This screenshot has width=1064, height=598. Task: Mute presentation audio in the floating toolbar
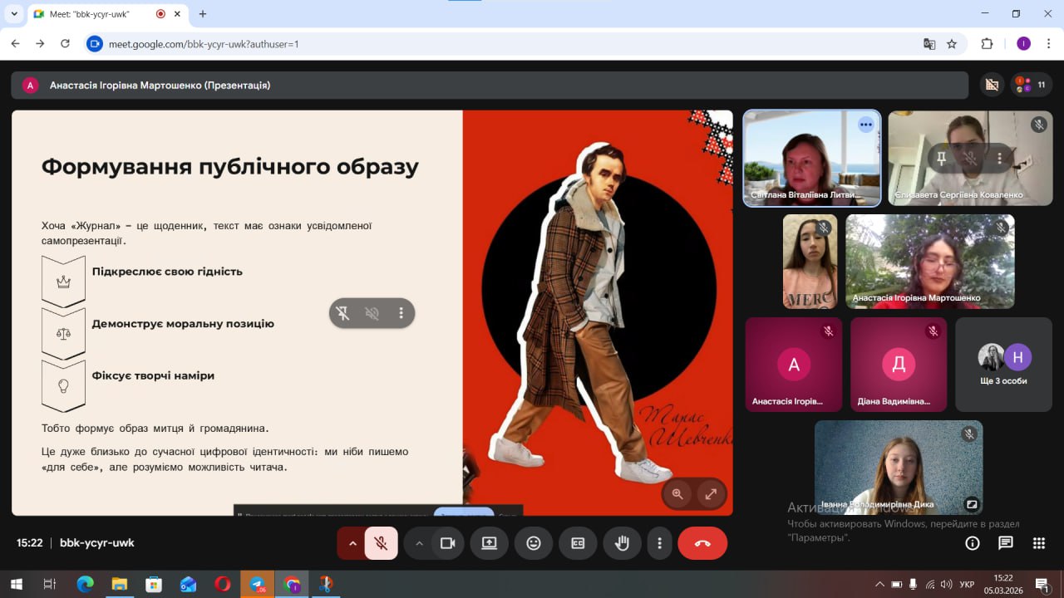372,313
